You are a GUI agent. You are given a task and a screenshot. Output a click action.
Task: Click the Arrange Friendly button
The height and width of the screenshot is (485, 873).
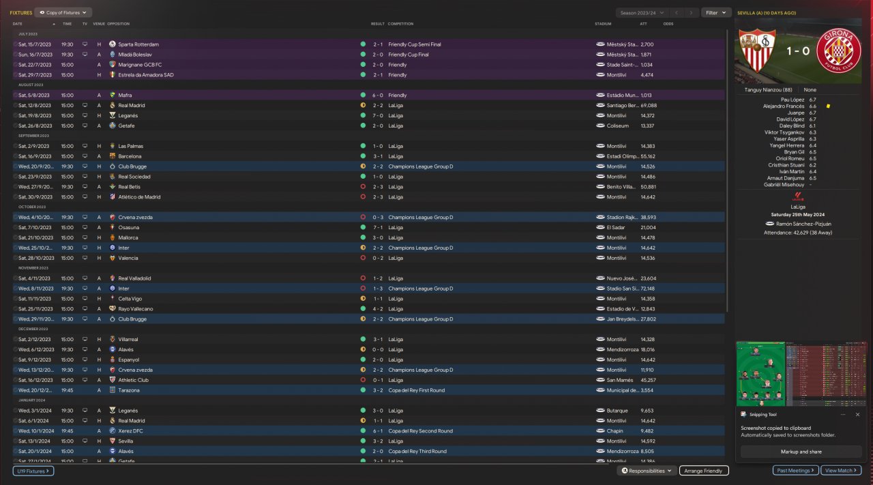(x=704, y=471)
